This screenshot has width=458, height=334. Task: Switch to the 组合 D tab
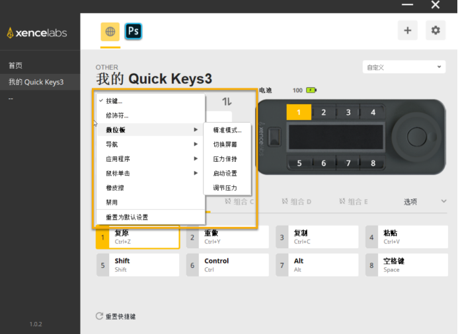[297, 201]
